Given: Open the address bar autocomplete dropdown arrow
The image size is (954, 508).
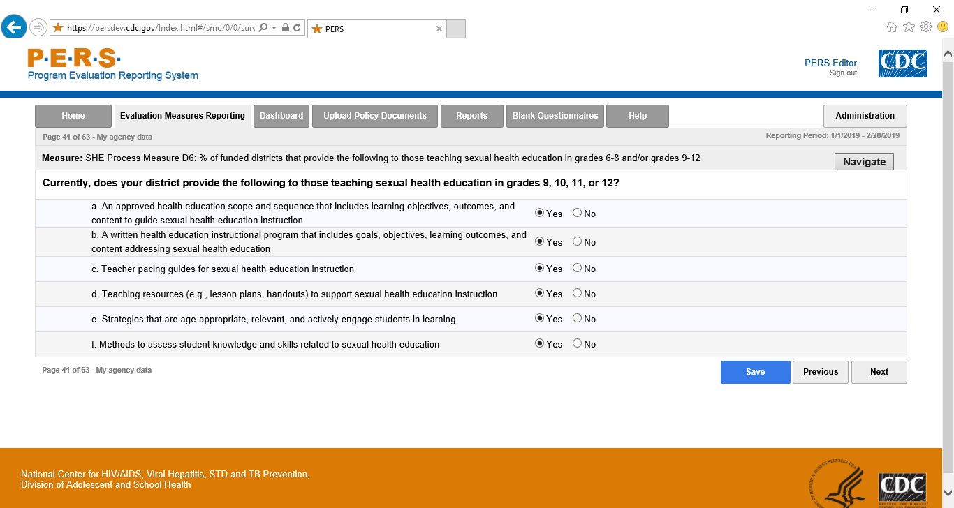Looking at the screenshot, I should (x=274, y=28).
